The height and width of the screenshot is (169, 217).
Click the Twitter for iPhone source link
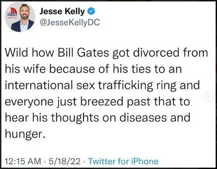point(123,161)
